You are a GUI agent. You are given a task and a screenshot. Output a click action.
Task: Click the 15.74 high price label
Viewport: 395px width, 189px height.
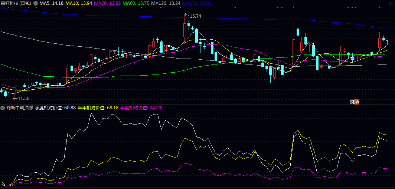click(x=196, y=16)
